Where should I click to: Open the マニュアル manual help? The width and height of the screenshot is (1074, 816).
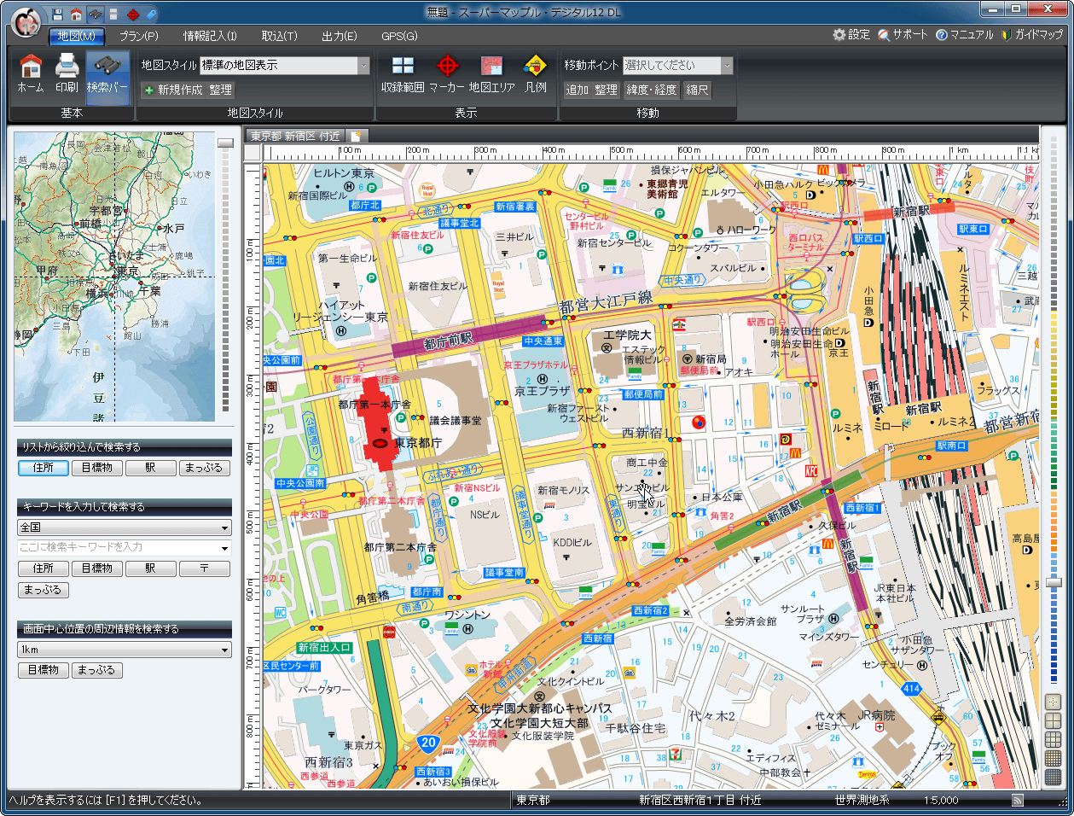click(x=965, y=35)
